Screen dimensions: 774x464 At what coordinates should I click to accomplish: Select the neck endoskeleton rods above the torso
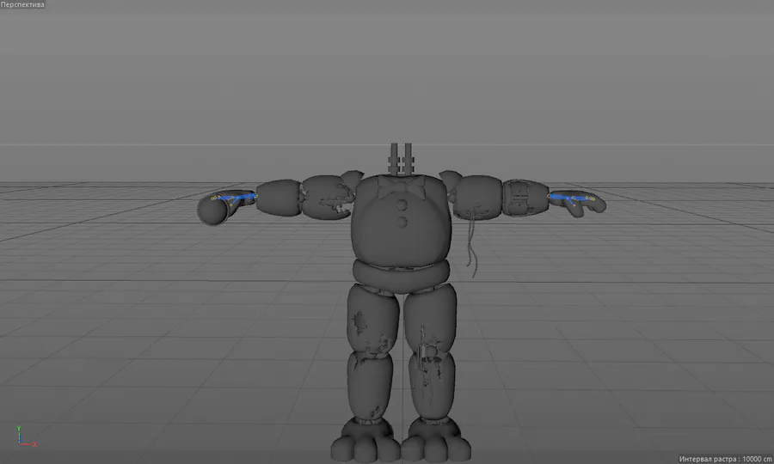[x=402, y=159]
